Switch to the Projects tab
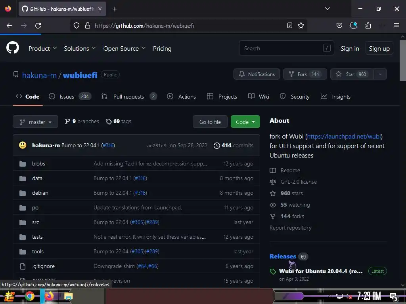 pyautogui.click(x=222, y=97)
